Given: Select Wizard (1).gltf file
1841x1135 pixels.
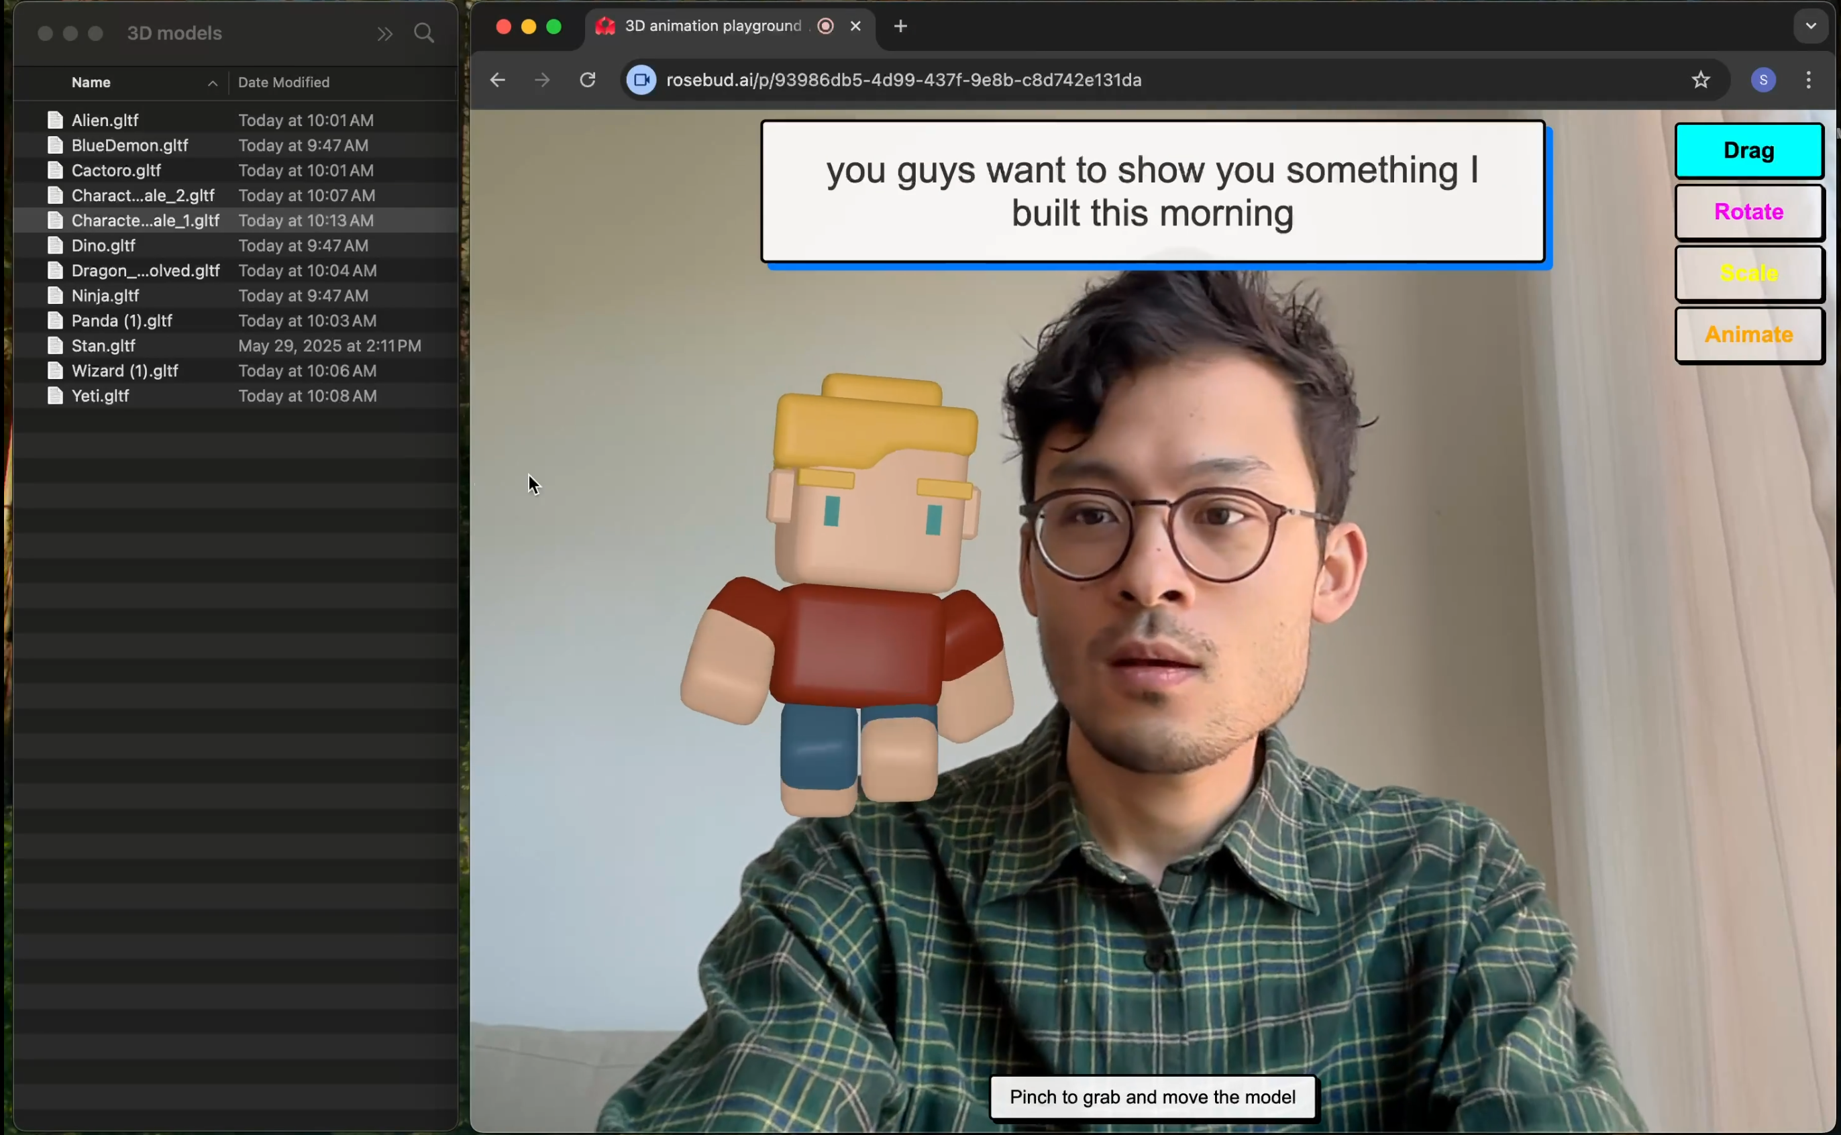Looking at the screenshot, I should point(235,371).
